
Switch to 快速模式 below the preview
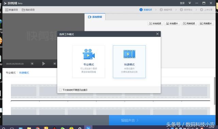[24, 72]
